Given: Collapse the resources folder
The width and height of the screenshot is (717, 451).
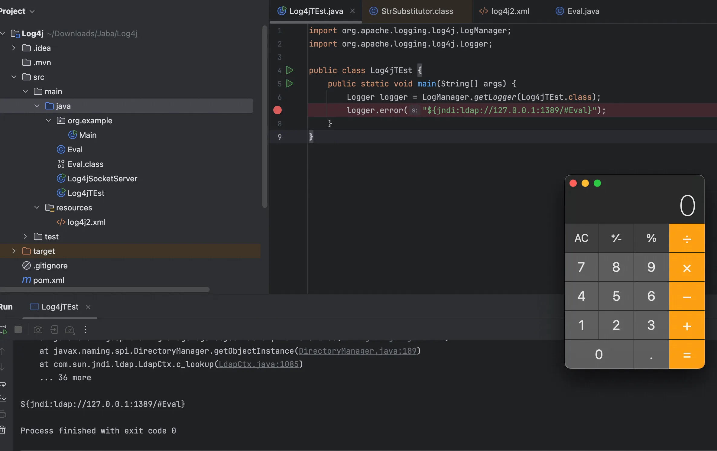Looking at the screenshot, I should point(37,207).
